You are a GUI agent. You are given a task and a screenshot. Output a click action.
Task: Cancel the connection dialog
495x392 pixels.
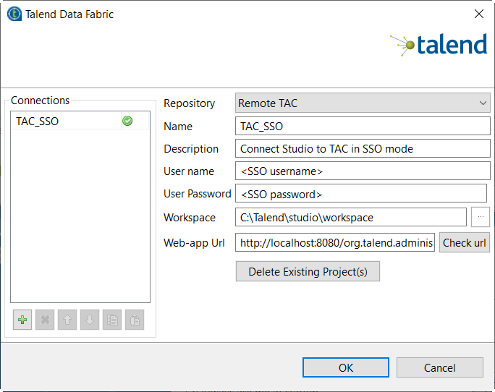pyautogui.click(x=439, y=367)
